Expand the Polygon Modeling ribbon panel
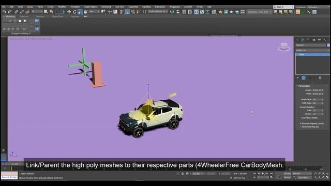331x186 pixels. (21, 34)
